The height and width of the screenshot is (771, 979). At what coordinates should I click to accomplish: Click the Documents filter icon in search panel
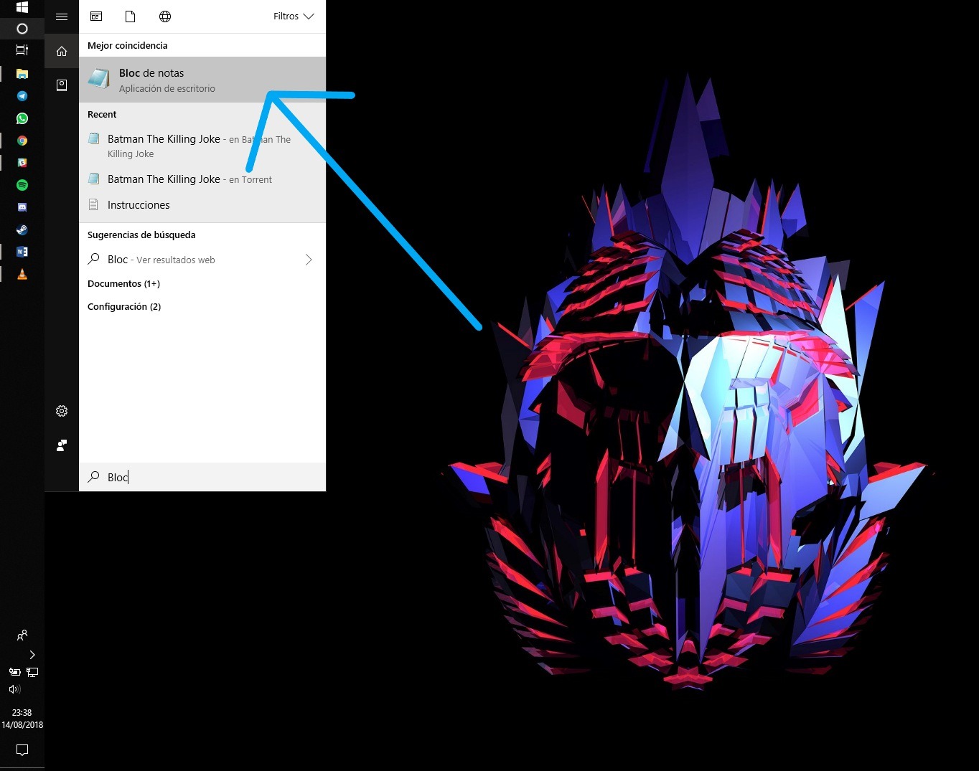click(x=131, y=16)
